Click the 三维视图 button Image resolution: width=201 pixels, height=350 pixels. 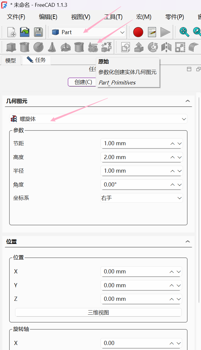click(x=98, y=313)
